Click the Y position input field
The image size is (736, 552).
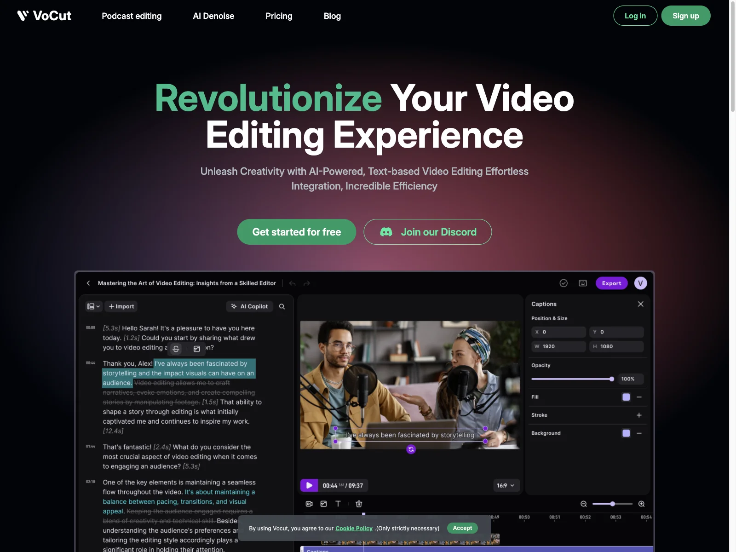616,332
